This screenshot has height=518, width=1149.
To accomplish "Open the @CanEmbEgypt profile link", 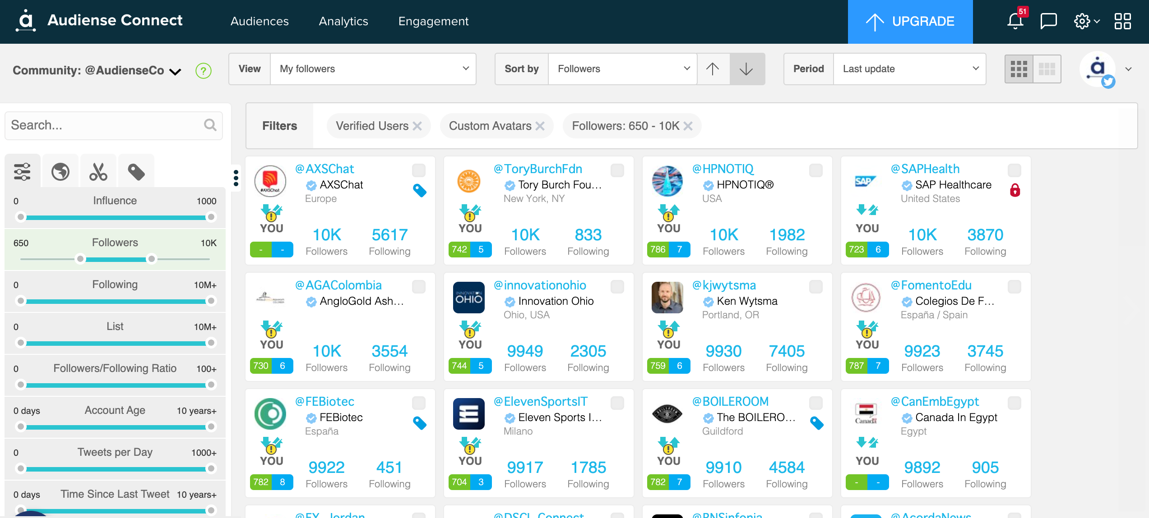I will click(935, 402).
